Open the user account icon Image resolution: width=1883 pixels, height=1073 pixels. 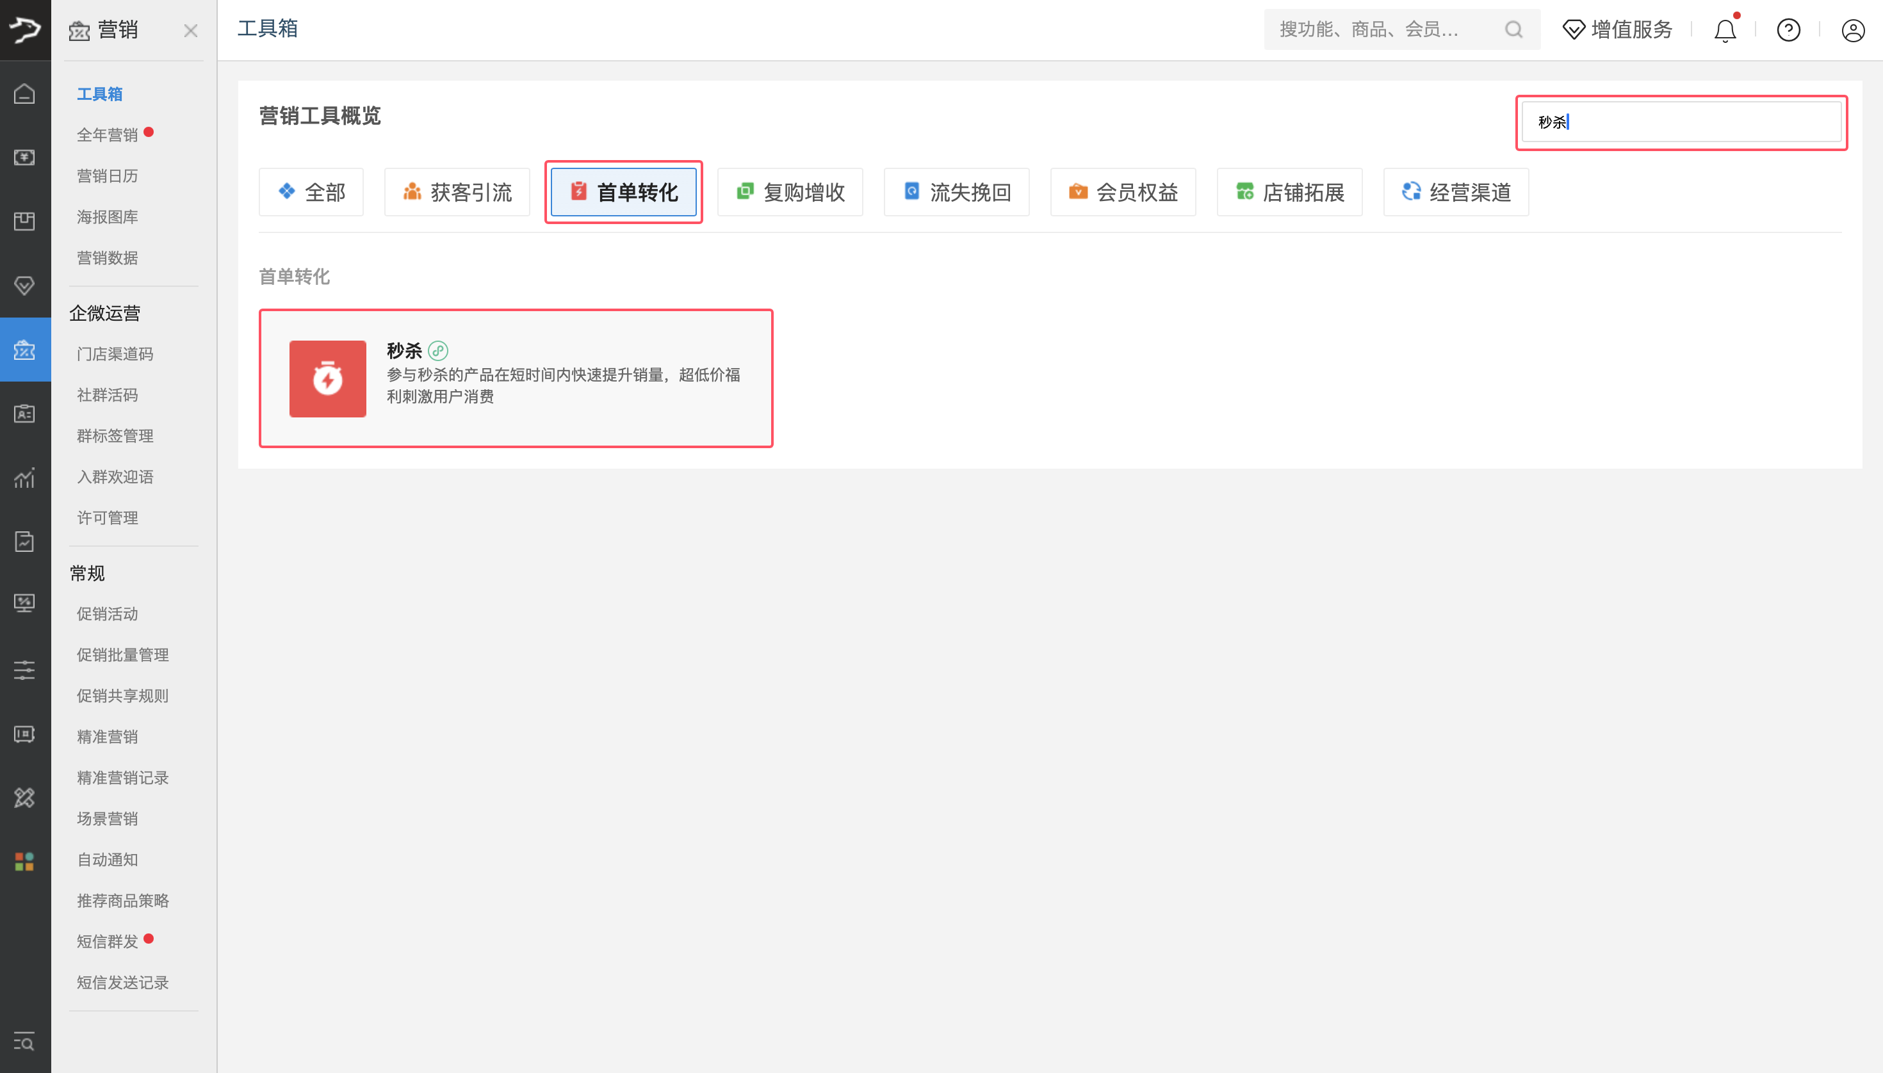[1853, 30]
